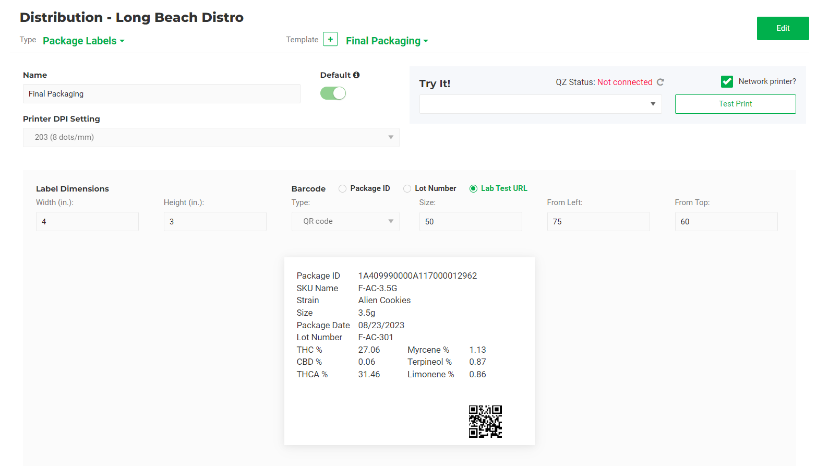The image size is (817, 466).
Task: Refresh the QZ connection status
Action: point(661,82)
